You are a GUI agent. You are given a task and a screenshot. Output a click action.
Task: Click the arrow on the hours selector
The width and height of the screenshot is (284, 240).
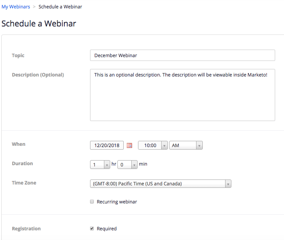click(107, 165)
